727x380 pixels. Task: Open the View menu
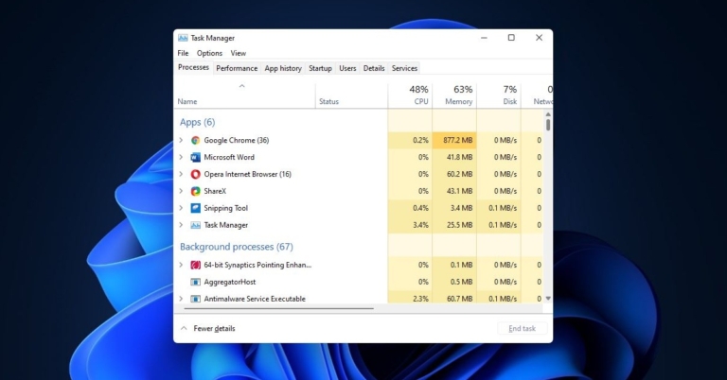click(x=239, y=53)
